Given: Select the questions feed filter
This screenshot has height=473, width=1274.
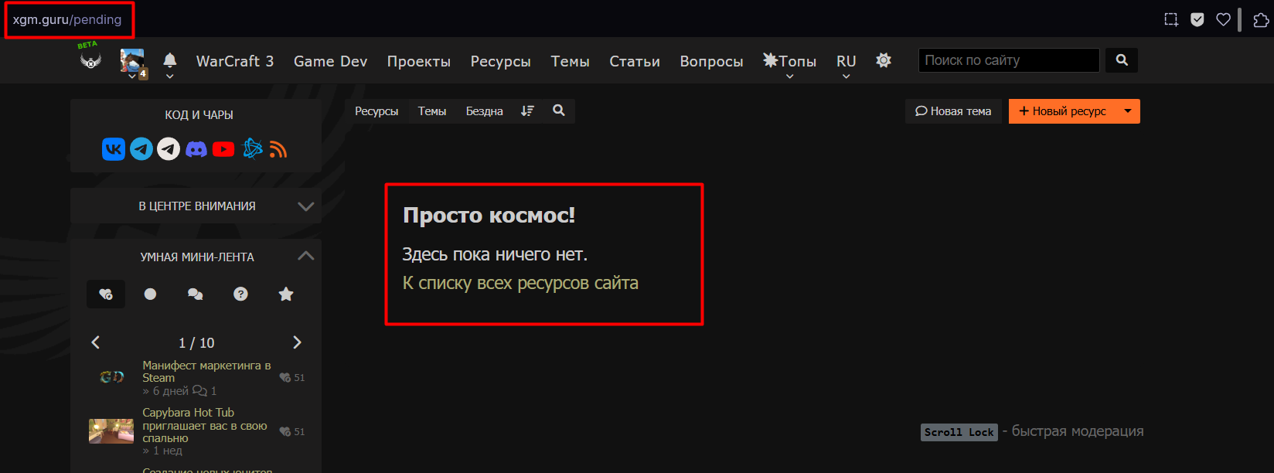Looking at the screenshot, I should click(241, 294).
